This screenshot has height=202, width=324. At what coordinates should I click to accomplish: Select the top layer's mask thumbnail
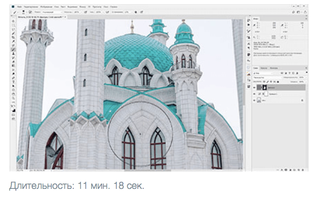(x=264, y=87)
